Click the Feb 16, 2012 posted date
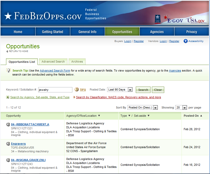The image size is (210, 174). pyautogui.click(x=192, y=165)
